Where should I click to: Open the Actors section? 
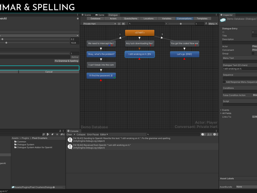pos(113,19)
